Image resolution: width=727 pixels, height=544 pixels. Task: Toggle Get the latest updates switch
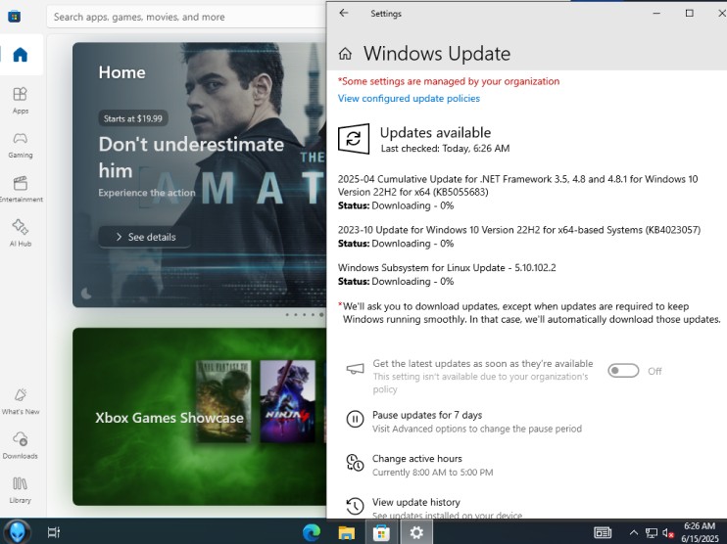623,371
